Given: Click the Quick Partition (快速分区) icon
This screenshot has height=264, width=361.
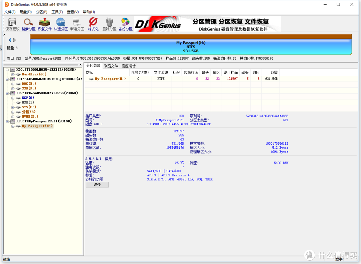Looking at the screenshot, I should pos(61,24).
